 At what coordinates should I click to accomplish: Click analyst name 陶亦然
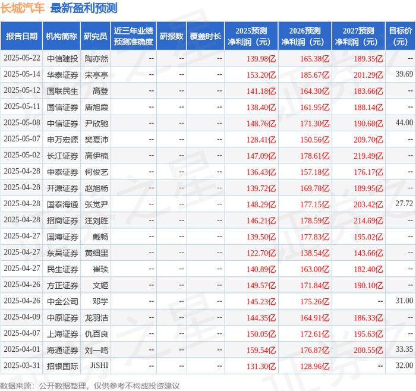(96, 58)
